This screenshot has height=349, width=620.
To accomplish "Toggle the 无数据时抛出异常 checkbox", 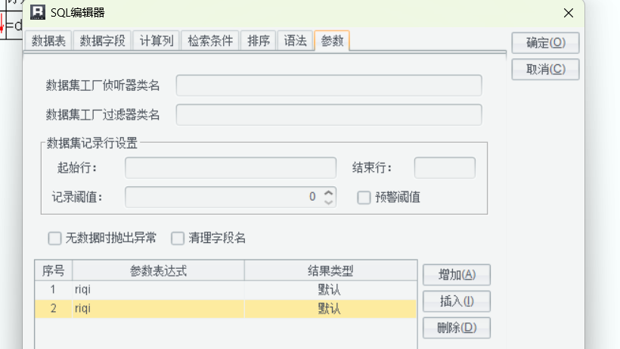I will click(54, 238).
